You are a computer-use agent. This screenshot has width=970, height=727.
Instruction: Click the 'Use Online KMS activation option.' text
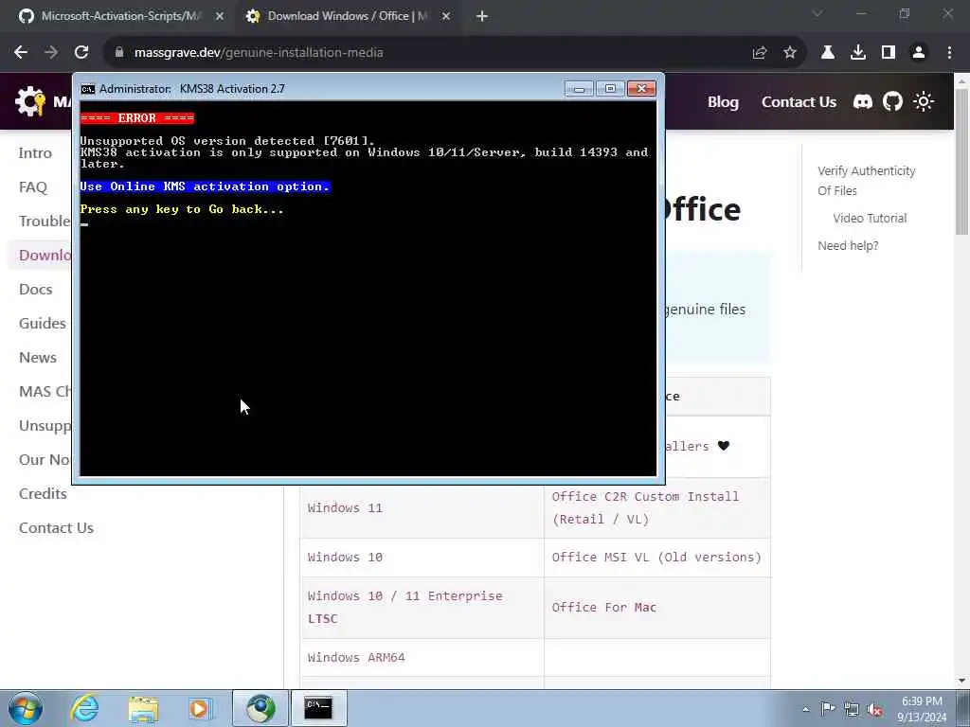[x=205, y=186]
